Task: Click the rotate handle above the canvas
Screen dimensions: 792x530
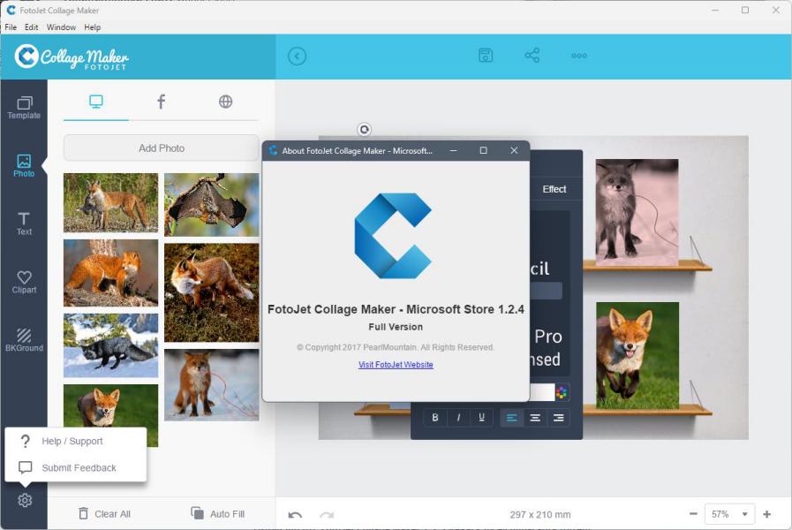Action: [x=364, y=130]
